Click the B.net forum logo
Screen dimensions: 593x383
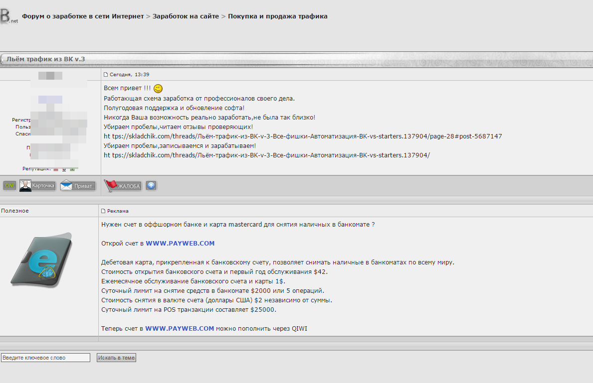tap(8, 16)
